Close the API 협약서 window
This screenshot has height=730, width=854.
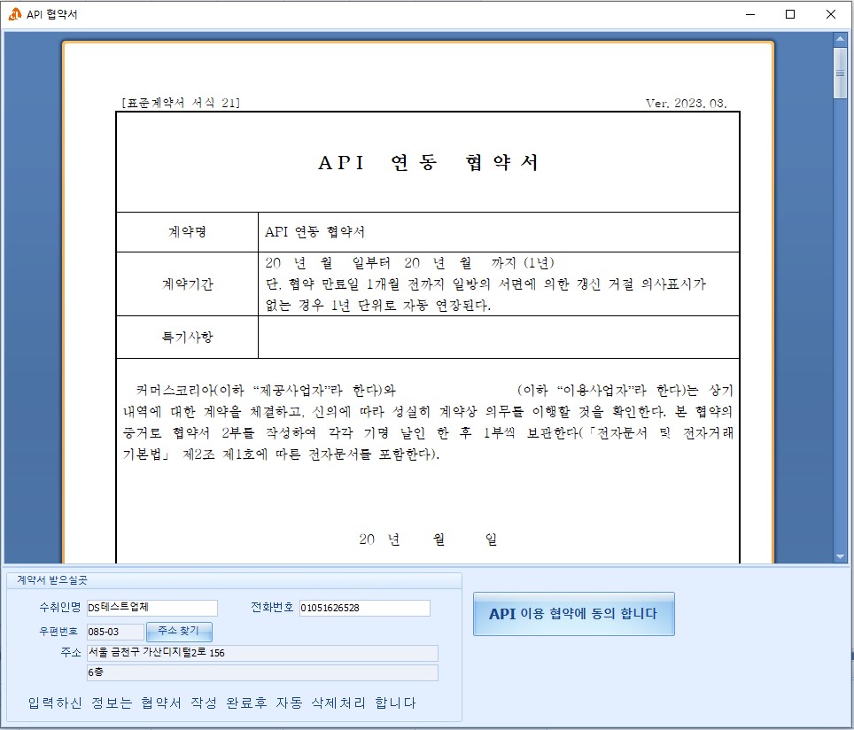click(831, 14)
